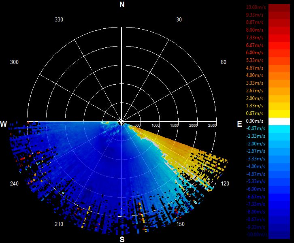
Task: Click the 2.67m/s legend label
Action: click(x=255, y=91)
